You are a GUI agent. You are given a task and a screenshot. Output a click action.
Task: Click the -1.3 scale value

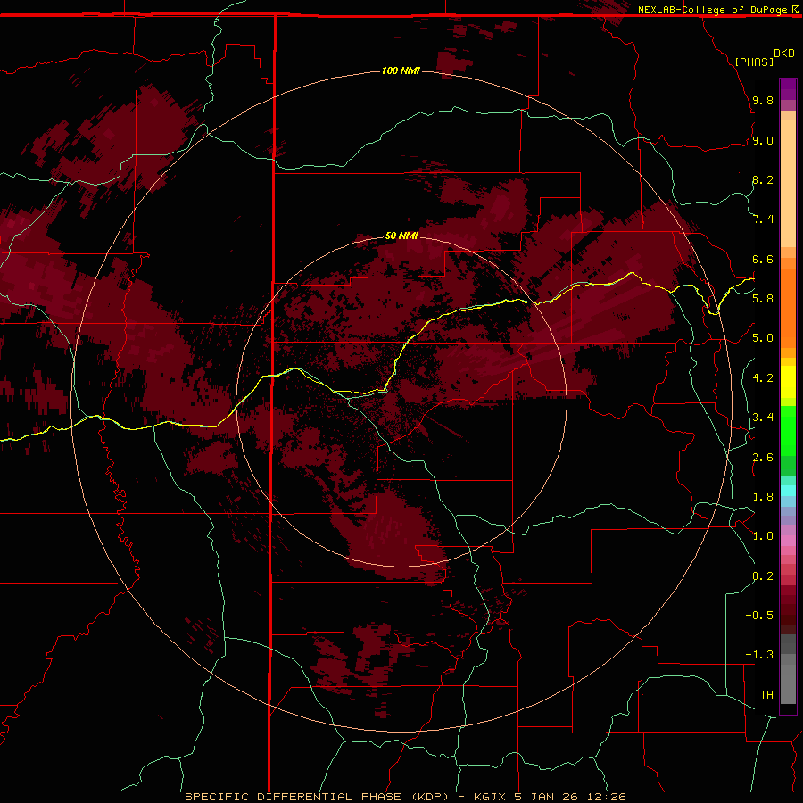(x=759, y=655)
